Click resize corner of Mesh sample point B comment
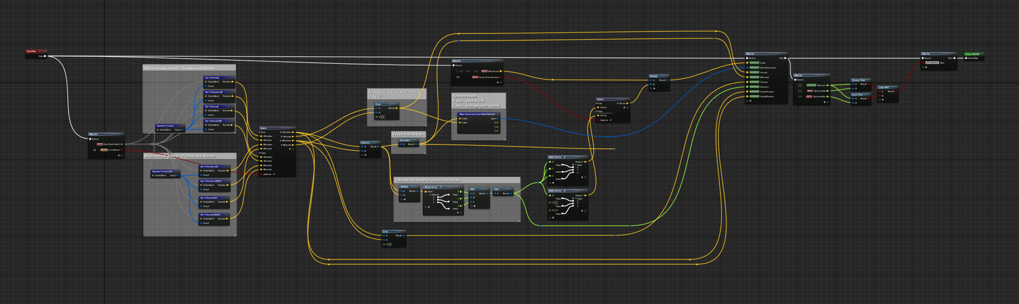This screenshot has width=1019, height=304. coord(235,235)
